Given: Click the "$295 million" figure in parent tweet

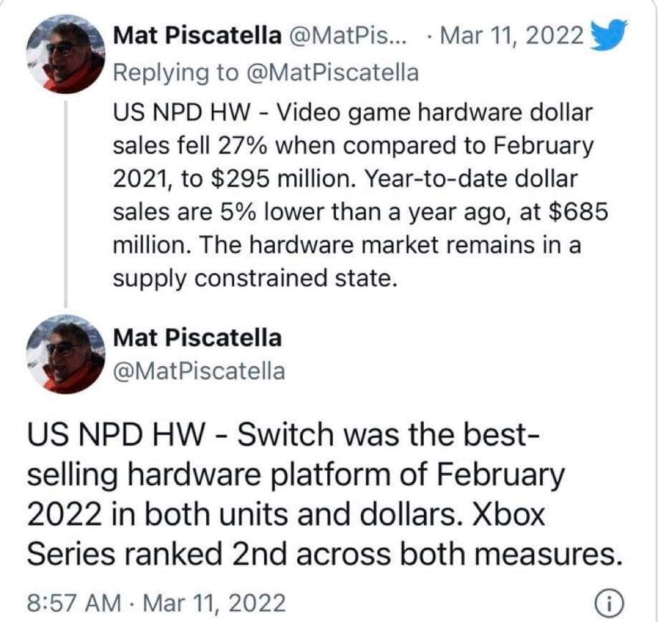Looking at the screenshot, I should coord(281,179).
